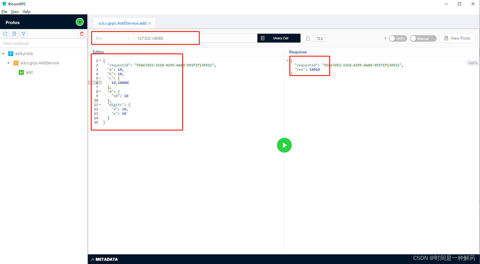The image size is (480, 264).
Task: Open the funnel filter icon above the tree
Action: click(23, 33)
